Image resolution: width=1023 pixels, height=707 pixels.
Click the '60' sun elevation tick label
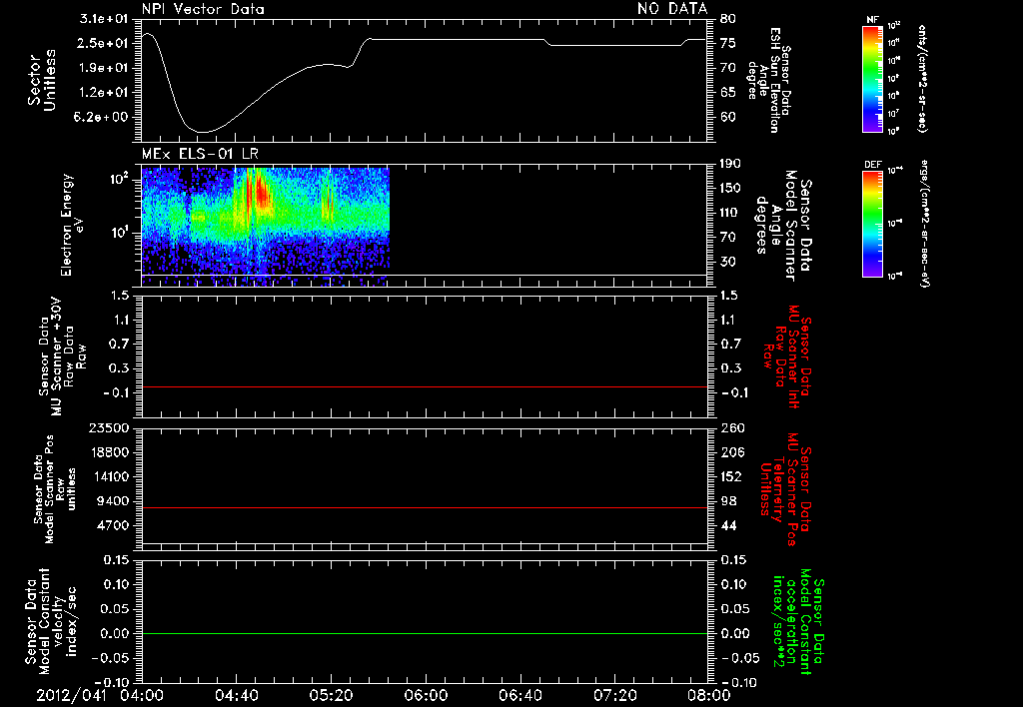pyautogui.click(x=728, y=118)
